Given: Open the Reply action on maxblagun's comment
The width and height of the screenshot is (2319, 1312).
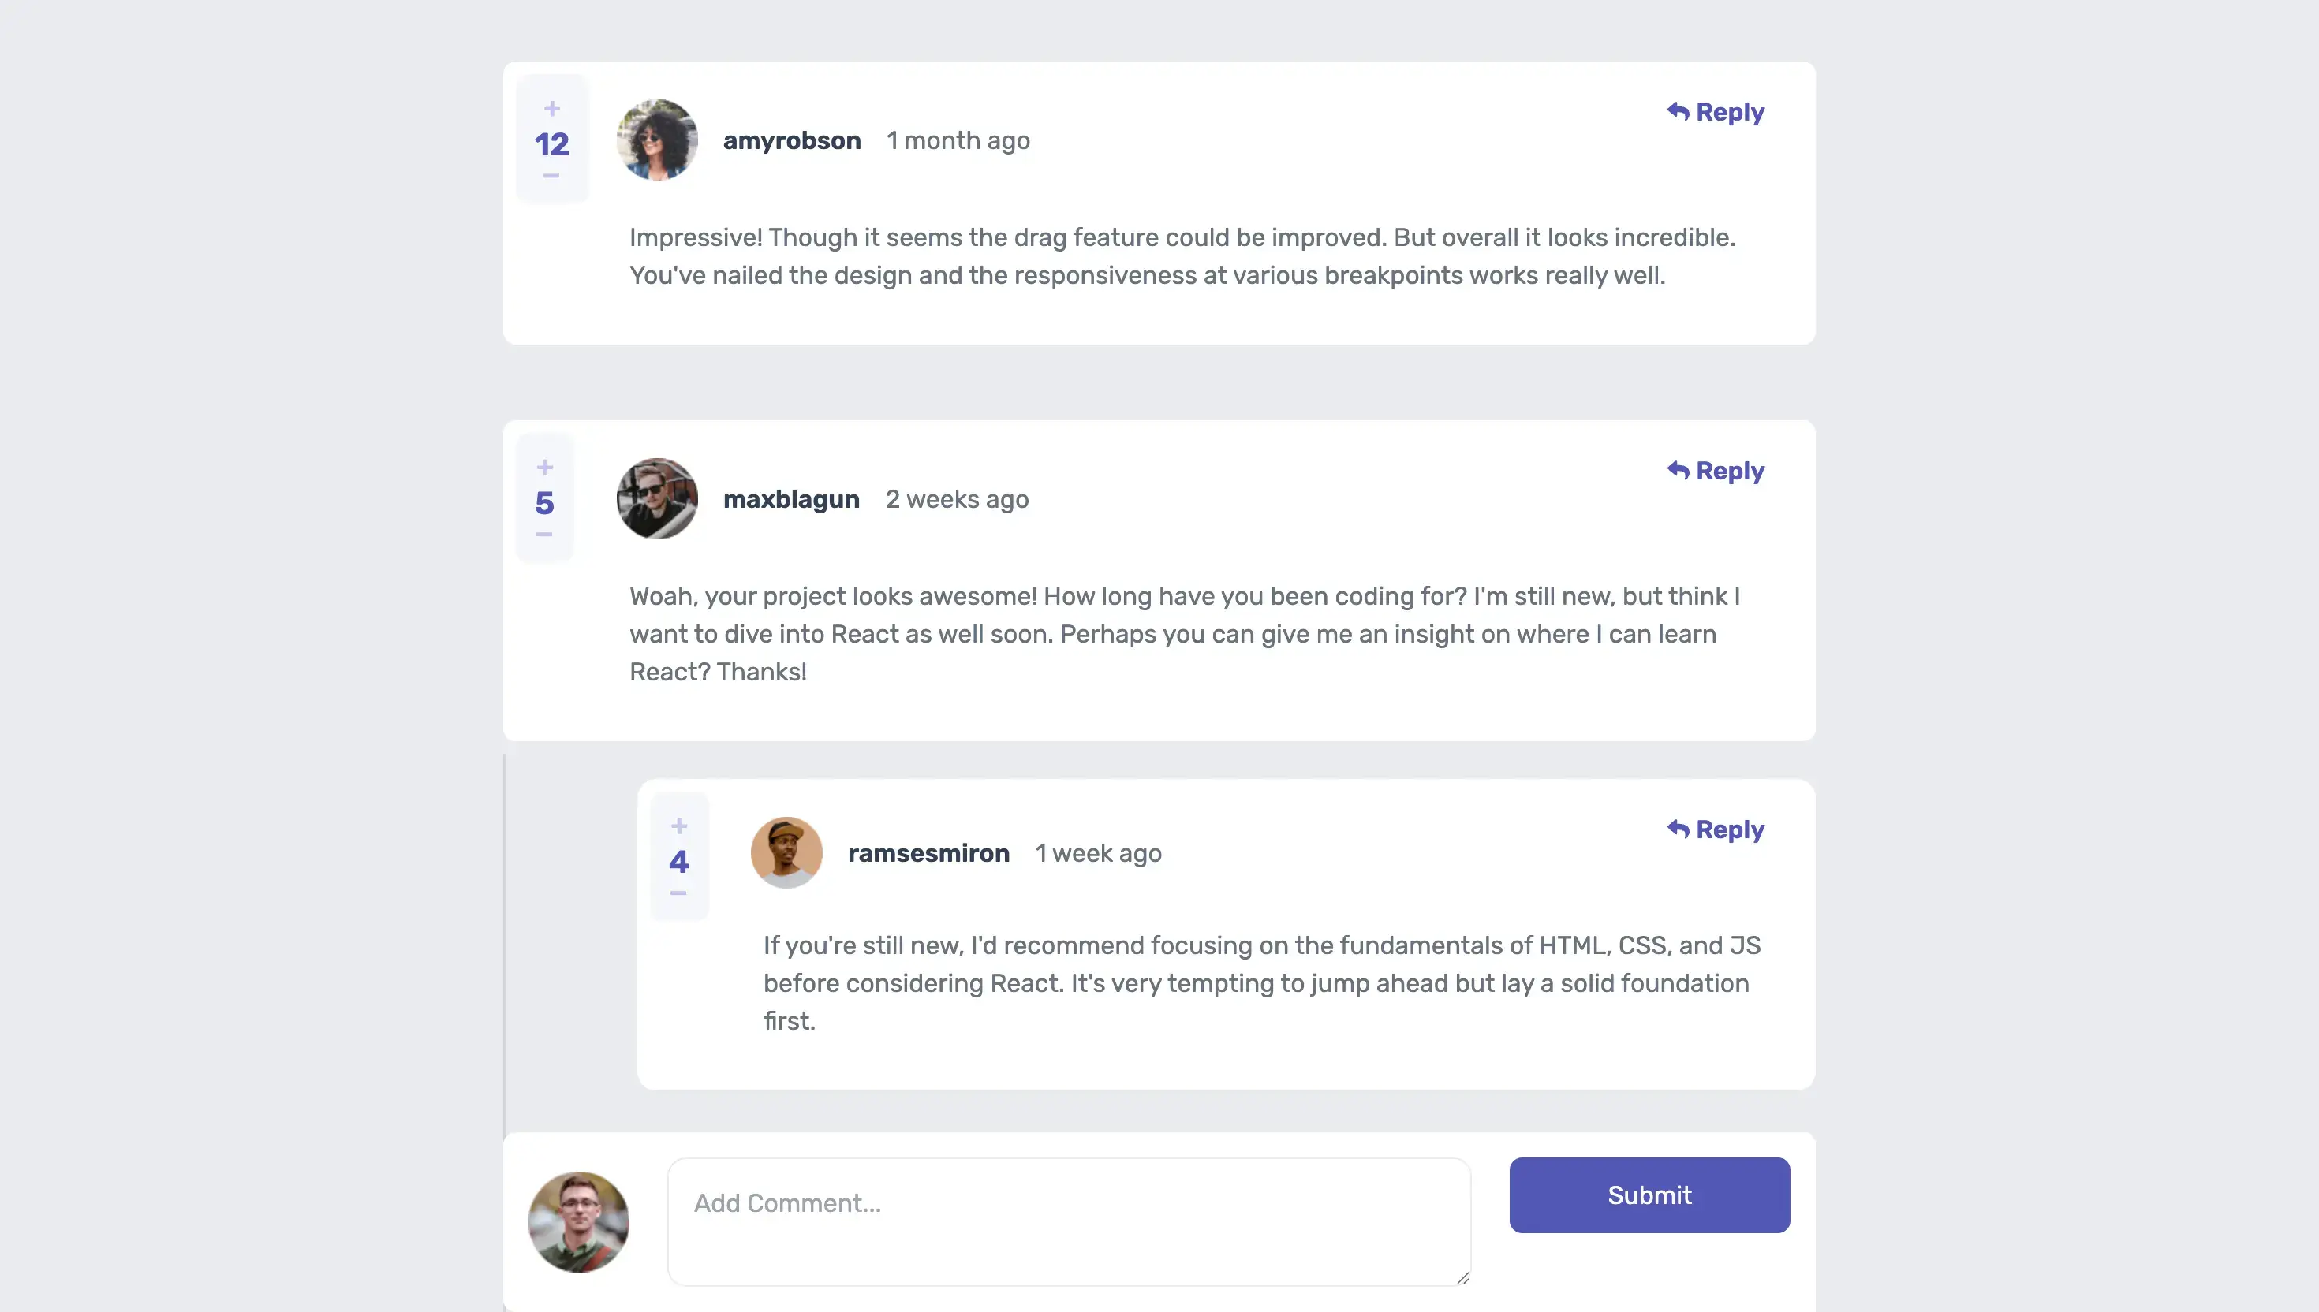Looking at the screenshot, I should (1715, 469).
